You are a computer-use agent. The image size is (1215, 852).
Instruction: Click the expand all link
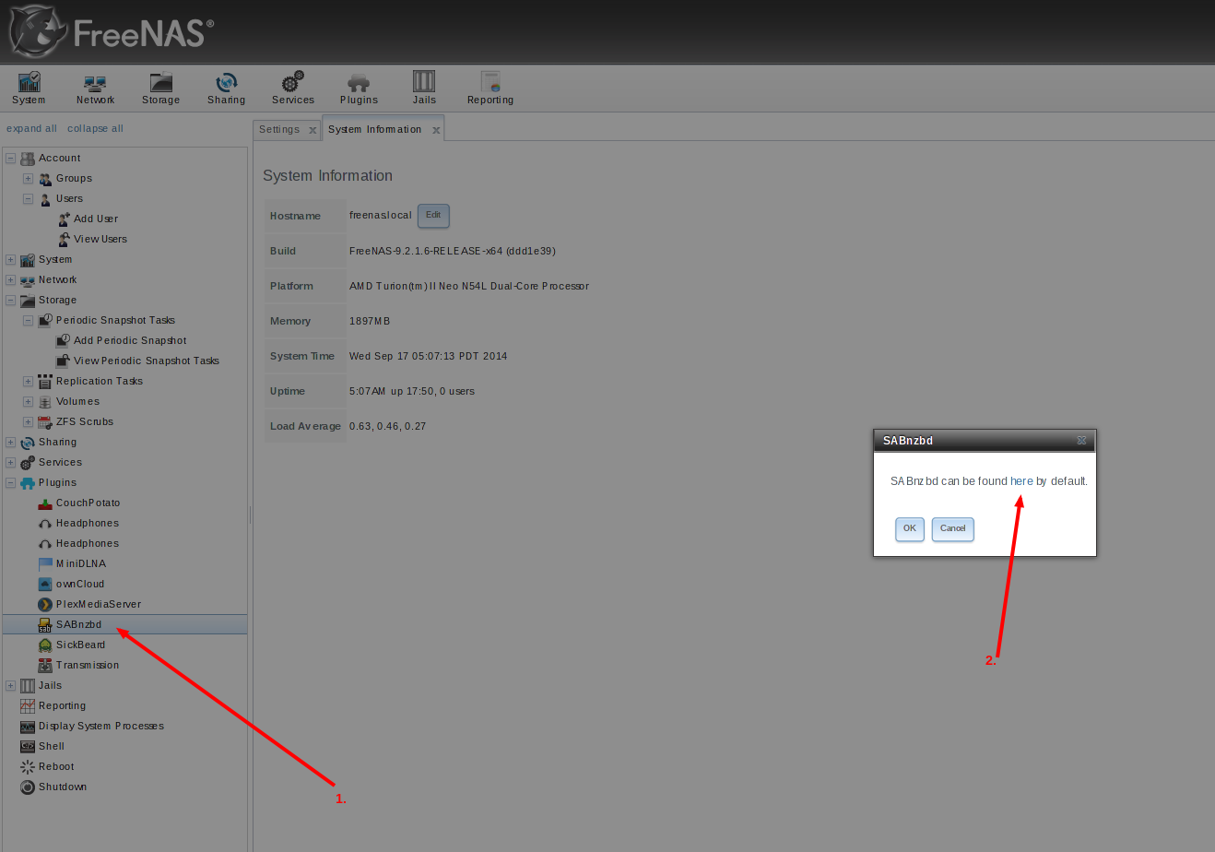[x=31, y=129]
